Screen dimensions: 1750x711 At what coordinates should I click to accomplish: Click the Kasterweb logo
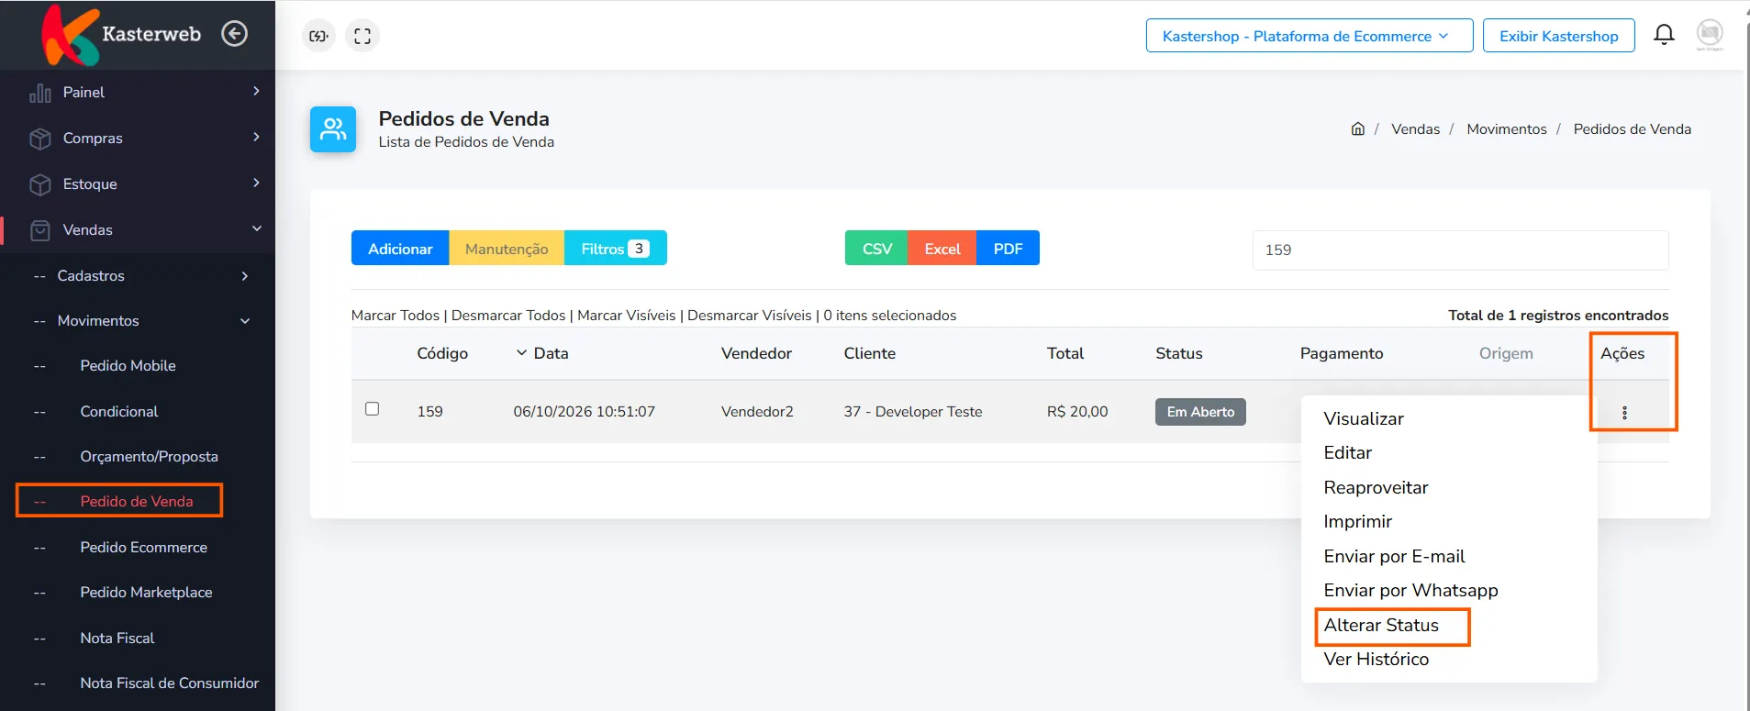point(121,35)
